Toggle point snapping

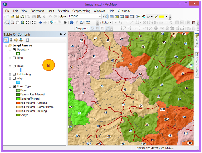click(92, 28)
